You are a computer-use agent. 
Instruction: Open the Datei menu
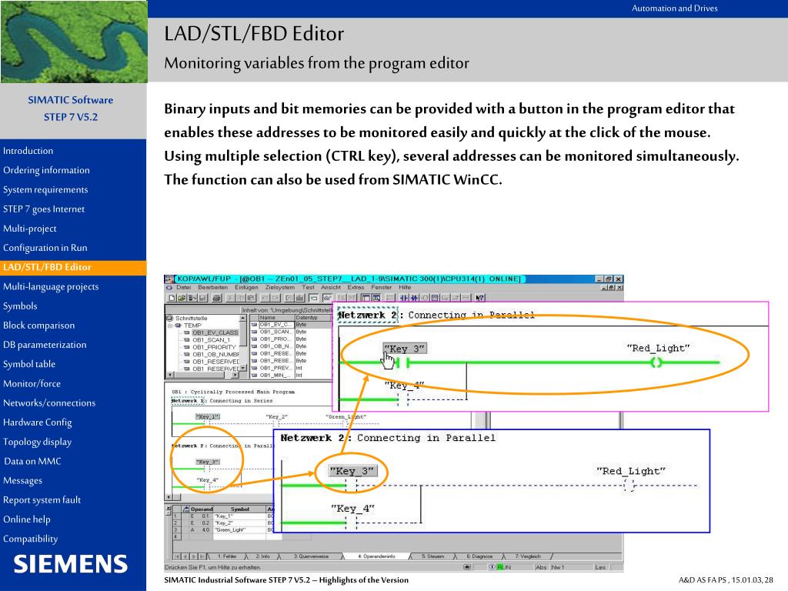point(183,288)
